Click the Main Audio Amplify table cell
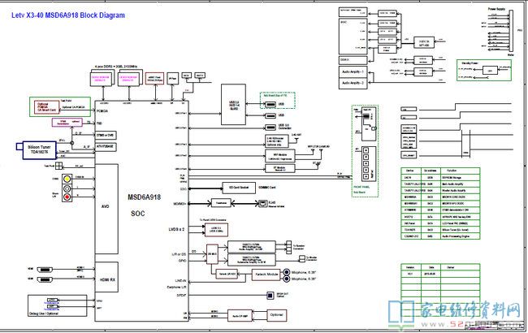Screen dimensions: 528x333 460,184
